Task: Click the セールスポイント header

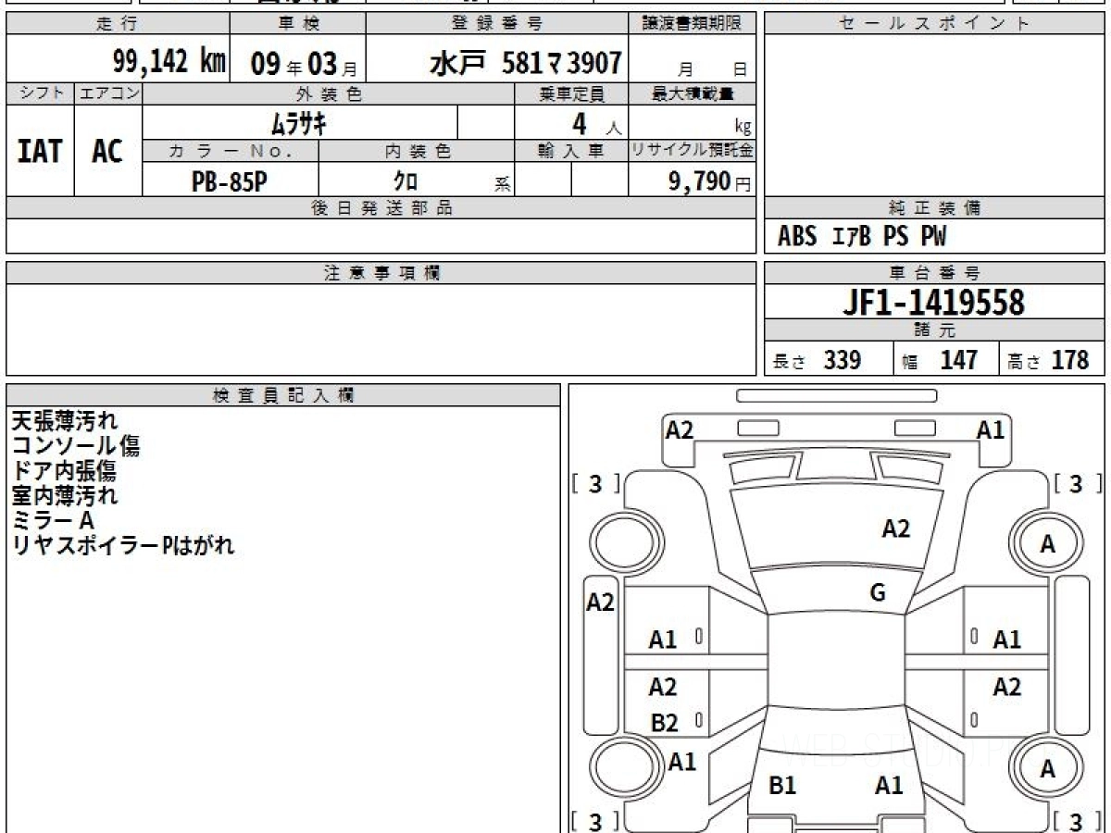Action: 934,23
